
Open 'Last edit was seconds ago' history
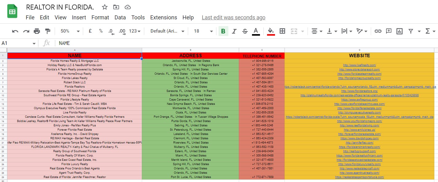coord(234,18)
